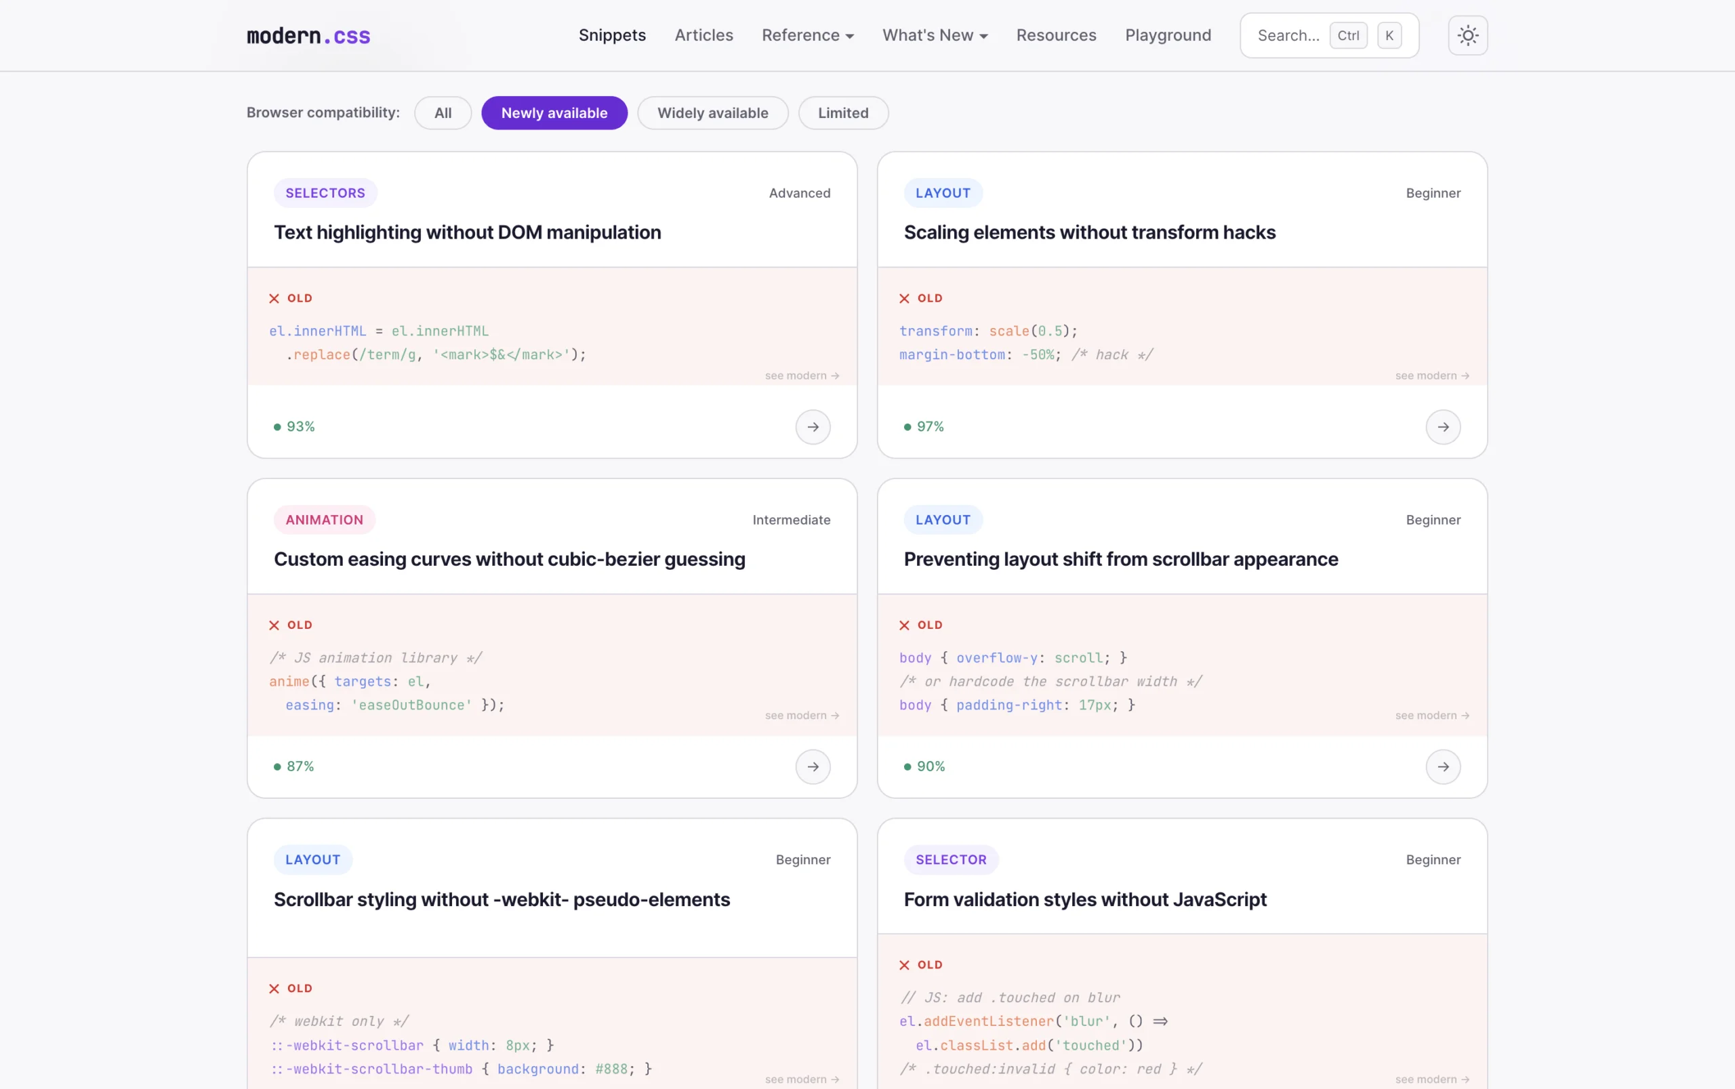Enable the Limited compatibility filter

pyautogui.click(x=842, y=112)
